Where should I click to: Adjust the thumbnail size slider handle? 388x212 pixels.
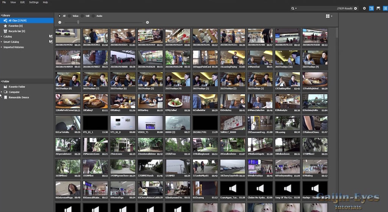[78, 22]
